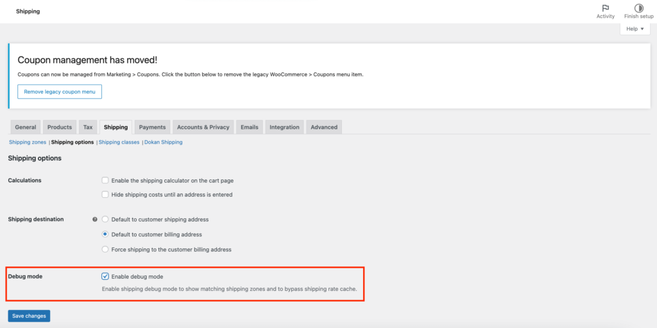Choose Force shipping to customer billing address

click(x=105, y=249)
